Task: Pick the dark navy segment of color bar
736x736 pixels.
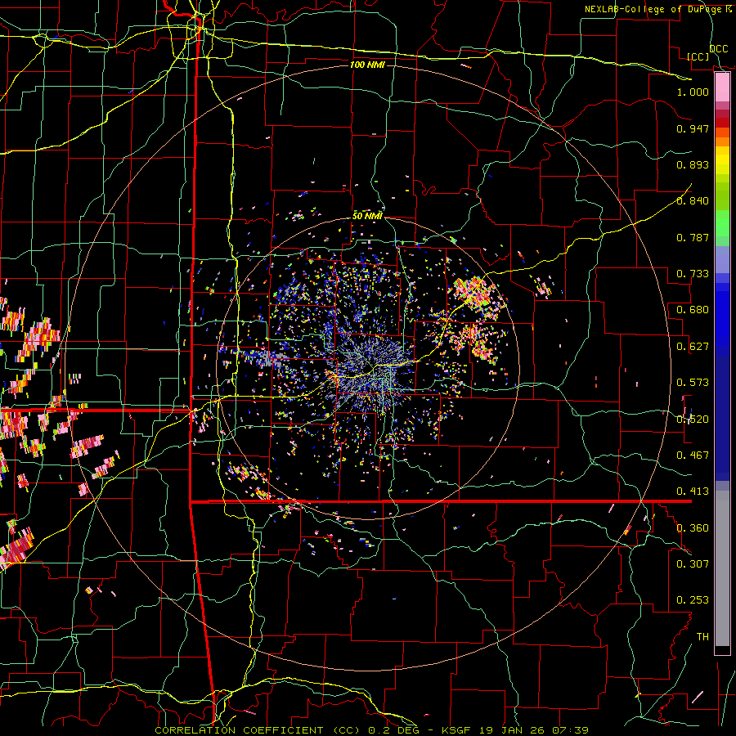Action: [722, 418]
